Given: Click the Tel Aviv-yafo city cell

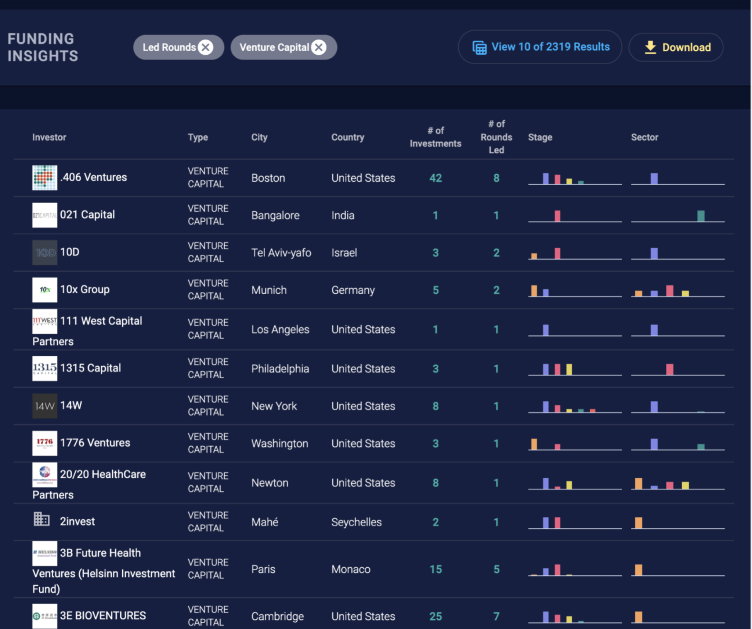Looking at the screenshot, I should 281,253.
